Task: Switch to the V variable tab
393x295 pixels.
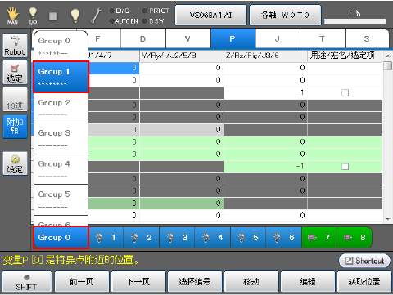Action: pos(188,39)
